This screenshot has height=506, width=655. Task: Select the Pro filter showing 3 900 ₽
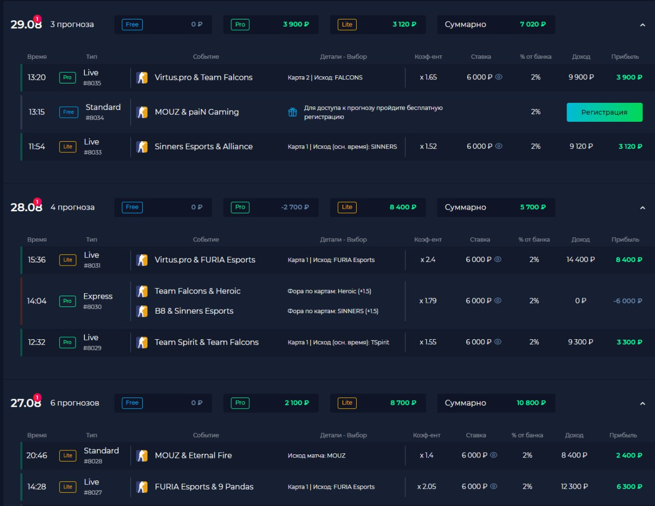[x=271, y=25]
